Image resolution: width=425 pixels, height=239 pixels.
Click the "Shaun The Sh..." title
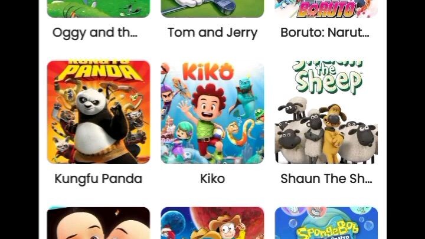326,179
